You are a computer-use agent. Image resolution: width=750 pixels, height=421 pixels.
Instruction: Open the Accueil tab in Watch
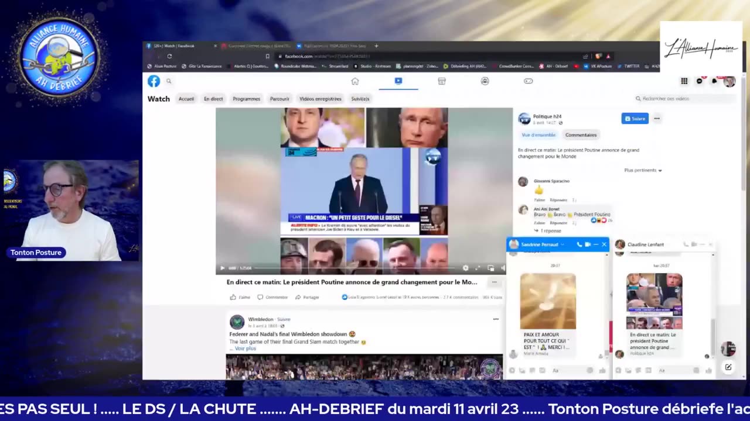tap(186, 99)
